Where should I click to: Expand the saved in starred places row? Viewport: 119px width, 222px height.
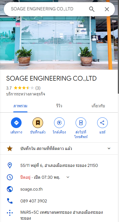tap(59, 148)
